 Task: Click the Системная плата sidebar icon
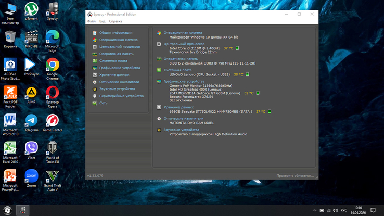point(95,61)
